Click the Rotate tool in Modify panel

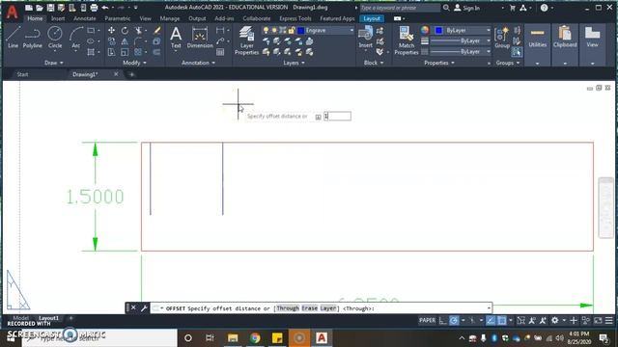[x=125, y=30]
